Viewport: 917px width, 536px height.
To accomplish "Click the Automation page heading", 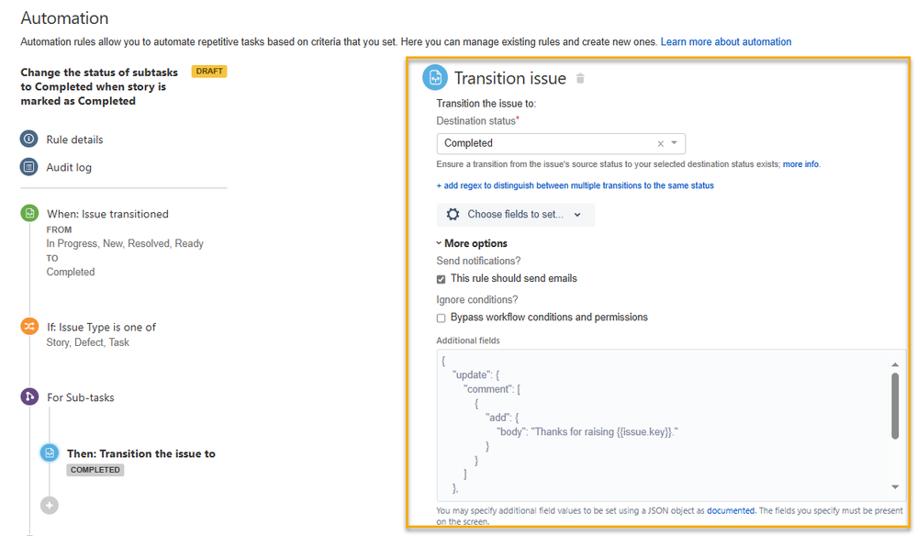I will pos(64,18).
